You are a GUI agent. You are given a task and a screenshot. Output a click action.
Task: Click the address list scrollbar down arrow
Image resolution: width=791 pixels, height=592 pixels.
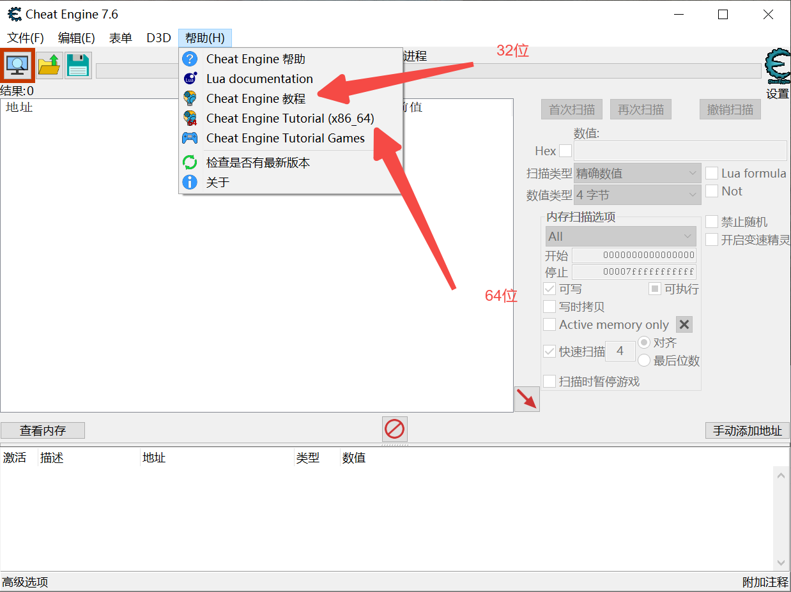781,563
